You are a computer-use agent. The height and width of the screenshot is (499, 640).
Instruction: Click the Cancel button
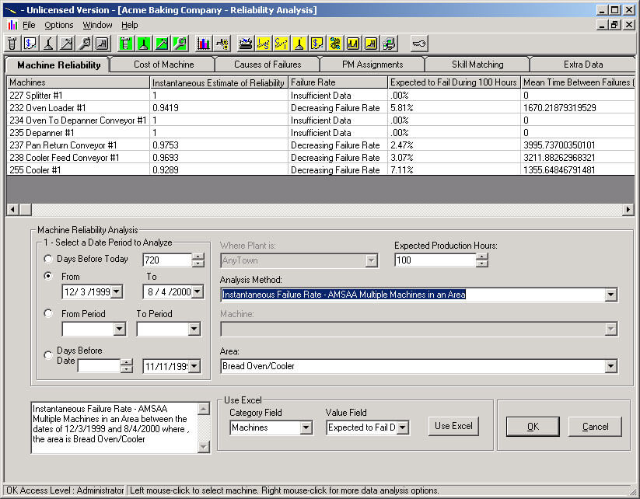595,427
